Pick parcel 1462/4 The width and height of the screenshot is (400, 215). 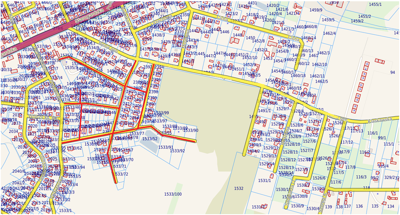329,33
